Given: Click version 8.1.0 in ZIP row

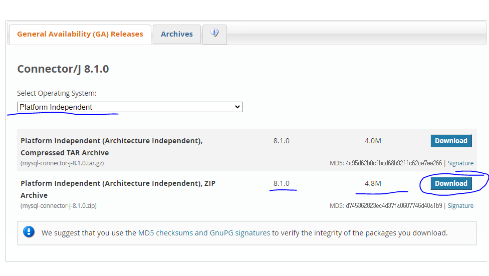Looking at the screenshot, I should click(x=281, y=183).
